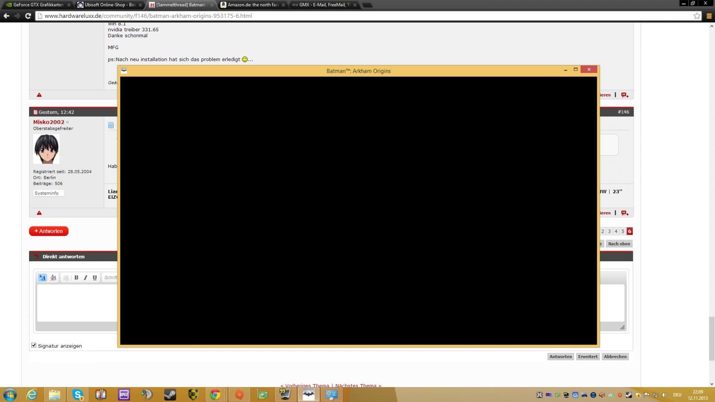Open Misko2002 user profile link
715x402 pixels.
[x=49, y=122]
